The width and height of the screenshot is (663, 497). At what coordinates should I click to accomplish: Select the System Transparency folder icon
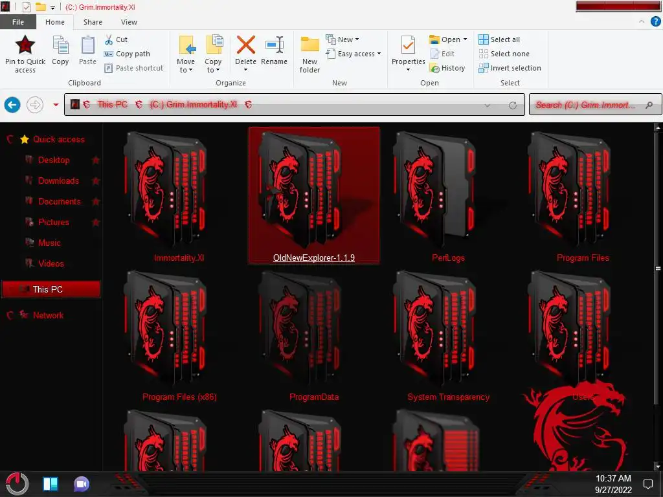[433, 328]
